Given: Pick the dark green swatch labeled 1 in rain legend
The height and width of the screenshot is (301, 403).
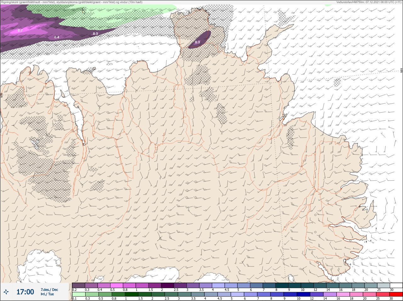Looking at the screenshot, I should pos(132,294).
